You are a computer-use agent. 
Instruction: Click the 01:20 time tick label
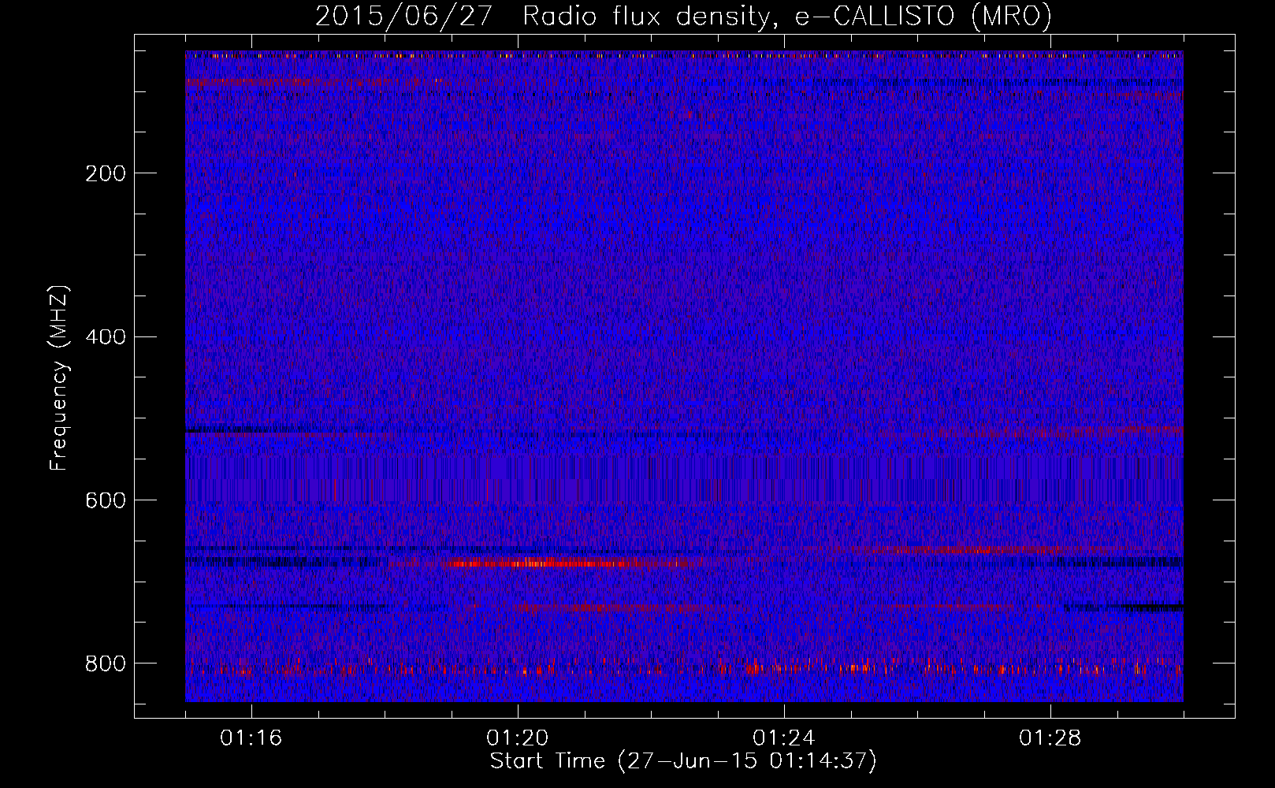[518, 738]
